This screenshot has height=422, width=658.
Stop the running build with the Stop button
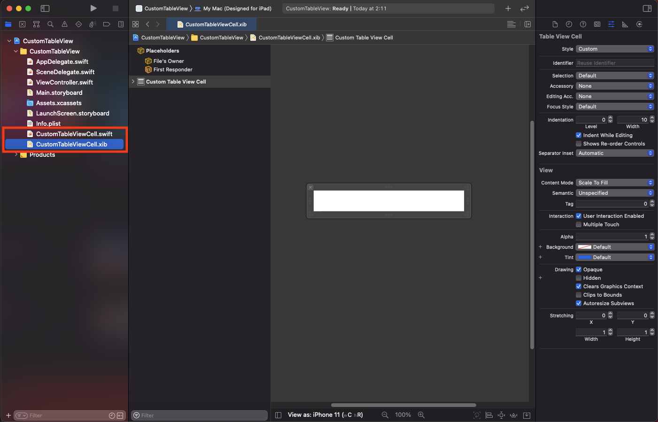tap(116, 8)
